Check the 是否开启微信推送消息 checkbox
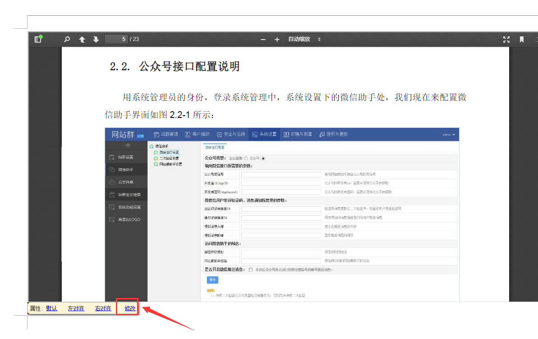This screenshot has width=538, height=339. 251,270
